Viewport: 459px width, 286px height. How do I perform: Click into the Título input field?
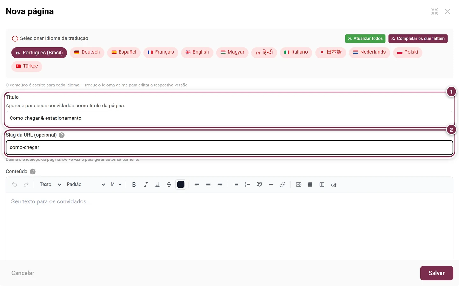coord(229,118)
